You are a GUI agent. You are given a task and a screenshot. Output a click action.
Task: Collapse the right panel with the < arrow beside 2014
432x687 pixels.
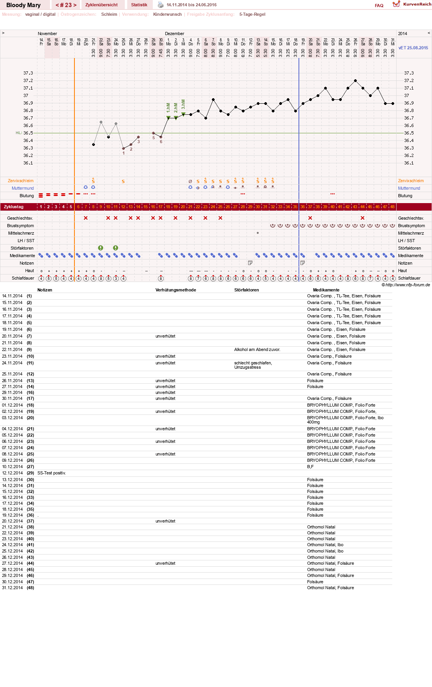click(x=429, y=33)
